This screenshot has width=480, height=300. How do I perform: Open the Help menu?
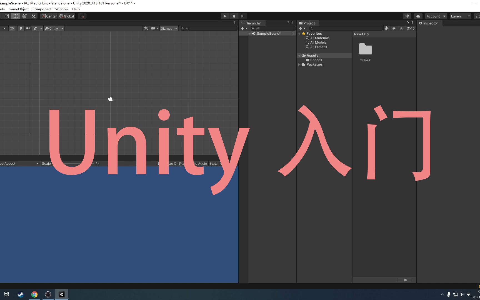coord(76,9)
